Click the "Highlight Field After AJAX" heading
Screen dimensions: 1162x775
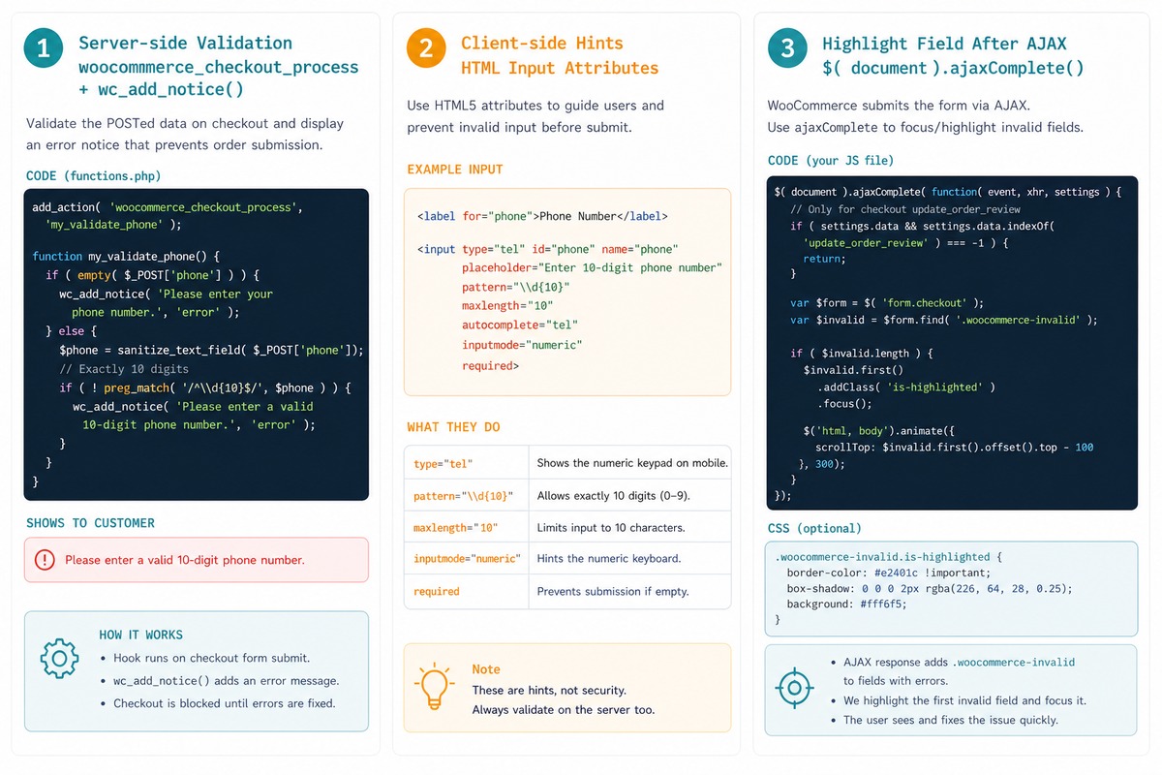944,44
